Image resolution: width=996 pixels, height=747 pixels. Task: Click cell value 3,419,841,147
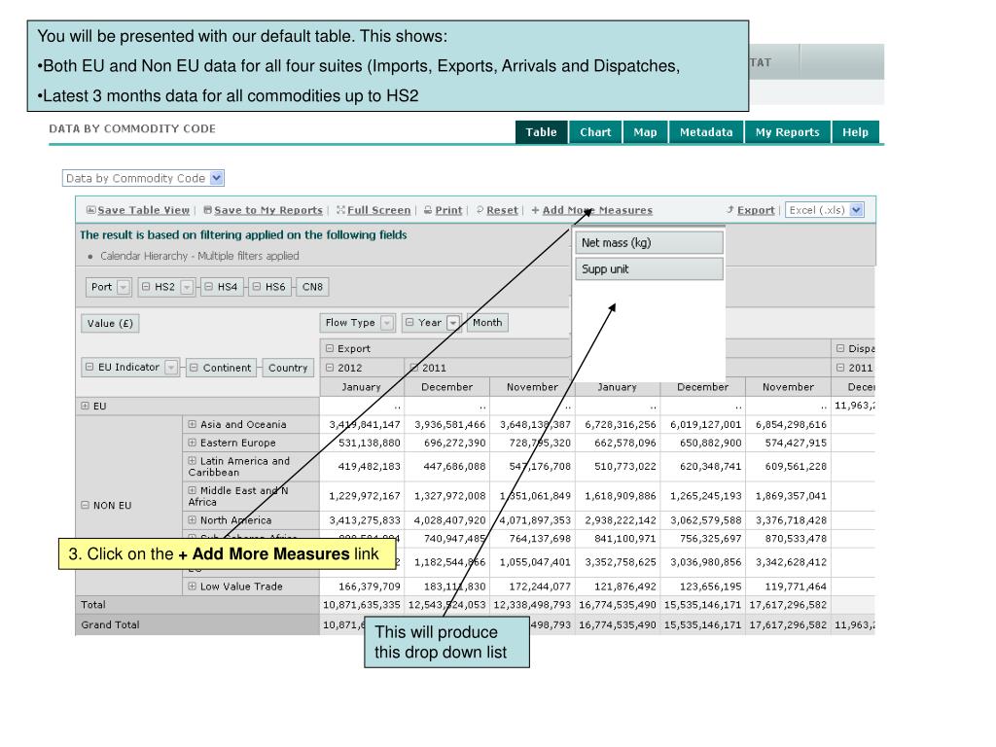(x=365, y=424)
